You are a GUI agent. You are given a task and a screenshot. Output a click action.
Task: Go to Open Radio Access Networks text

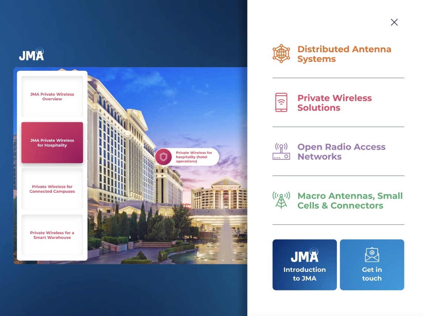click(341, 152)
